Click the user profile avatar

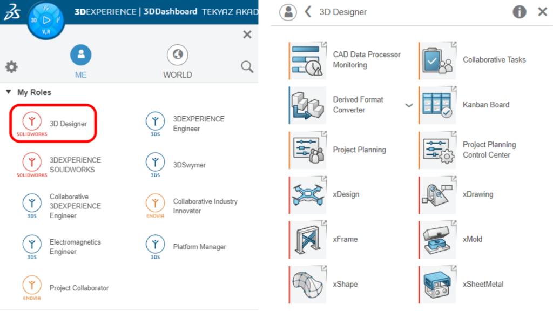(x=288, y=11)
